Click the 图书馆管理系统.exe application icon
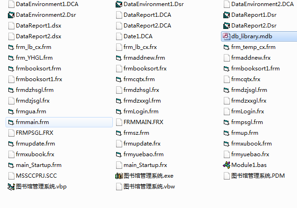Viewport: 297px width, 208px height. tap(119, 176)
